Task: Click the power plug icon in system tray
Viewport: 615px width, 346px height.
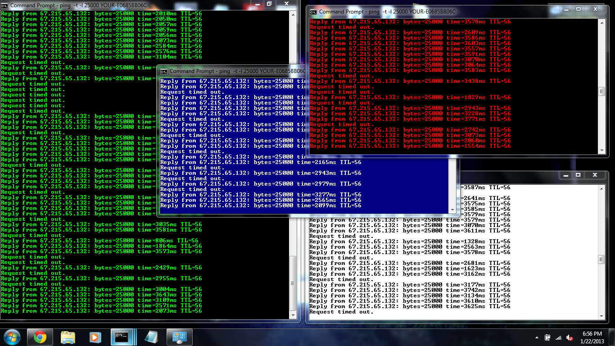Action: coord(547,337)
